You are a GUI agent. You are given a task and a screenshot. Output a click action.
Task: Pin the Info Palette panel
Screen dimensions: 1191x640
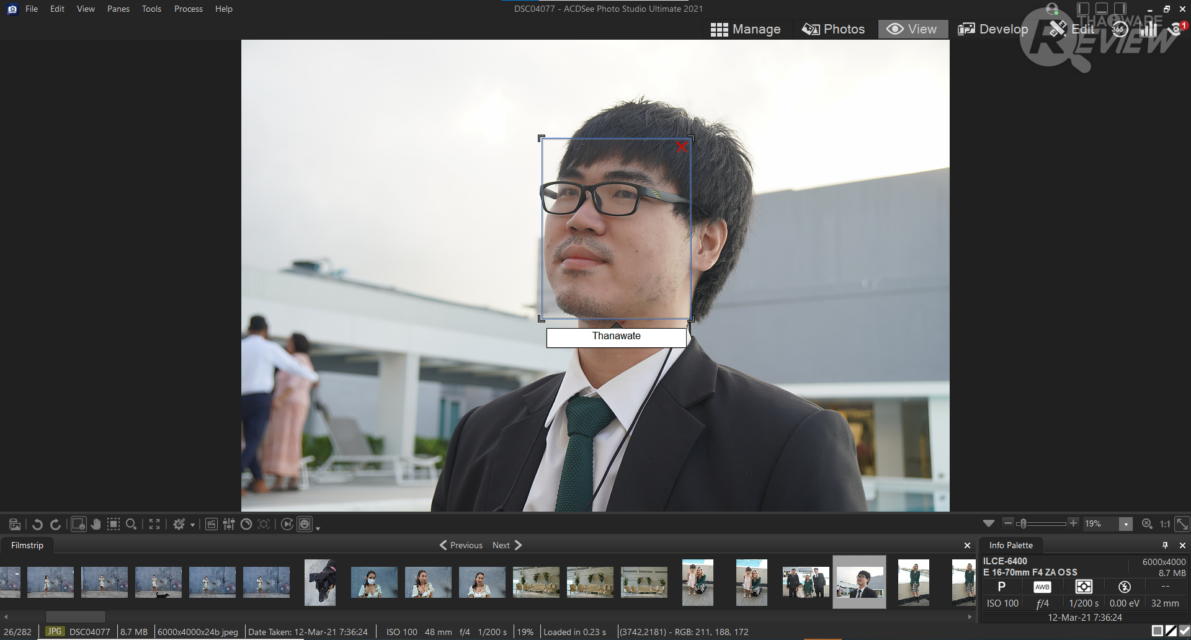1165,545
